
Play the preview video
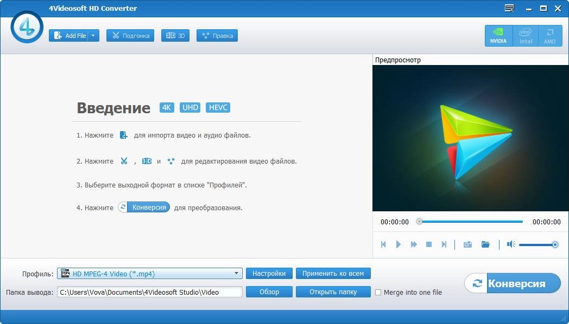[x=399, y=244]
